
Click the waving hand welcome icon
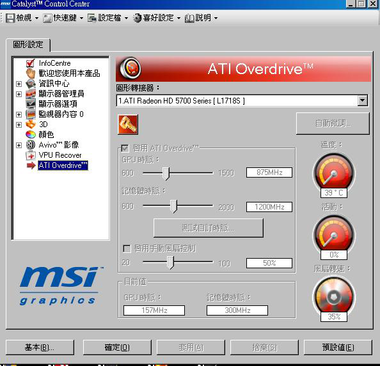(x=31, y=73)
